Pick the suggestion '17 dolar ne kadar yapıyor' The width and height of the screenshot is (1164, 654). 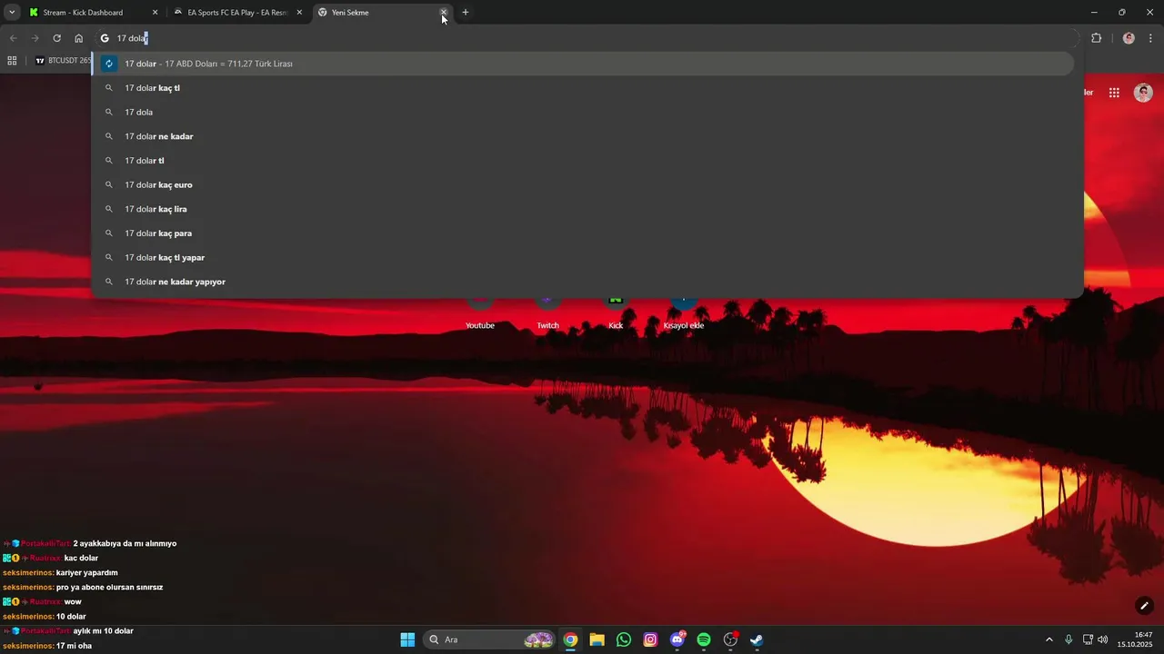point(582,282)
